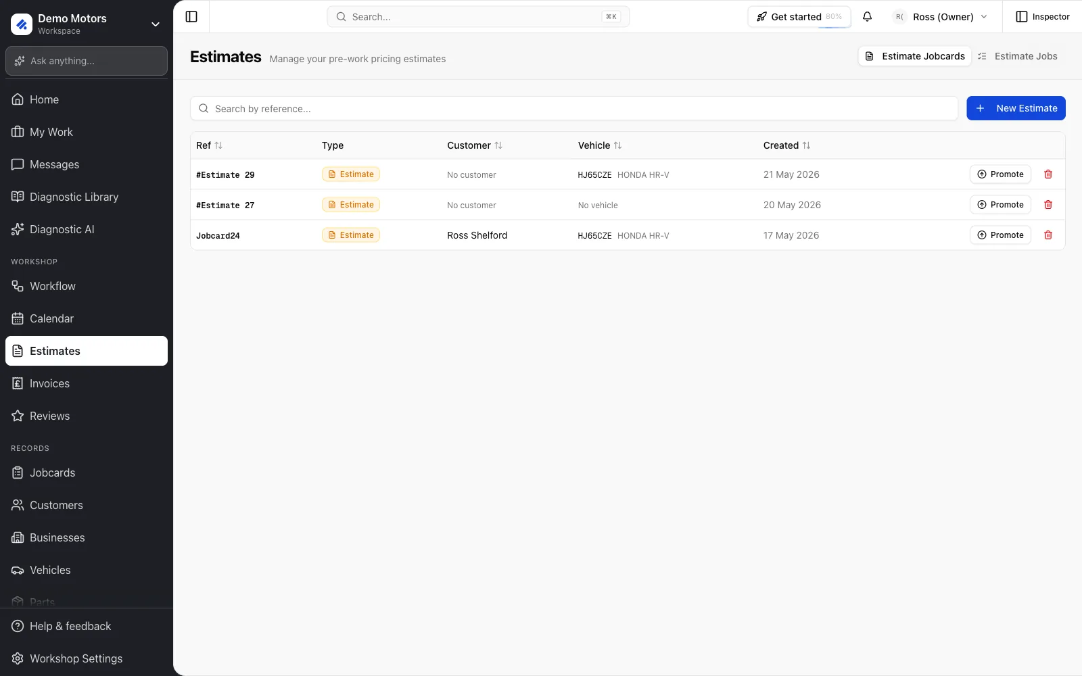Delete Estimate 27 with trash icon
This screenshot has width=1082, height=676.
pos(1048,205)
